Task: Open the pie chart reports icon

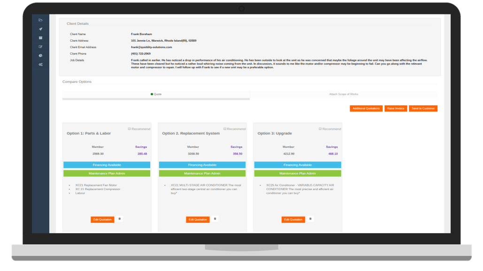Action: point(41,56)
